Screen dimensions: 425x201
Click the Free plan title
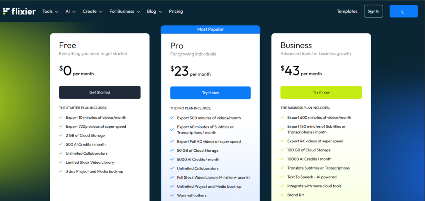[68, 45]
